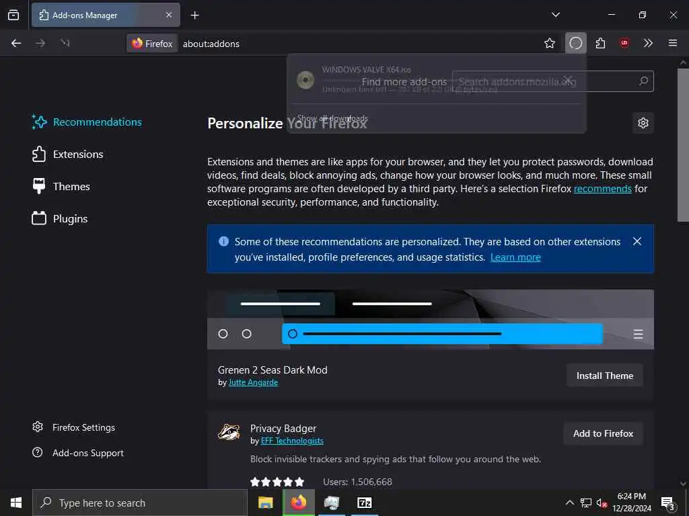Click the taskbar search box
The height and width of the screenshot is (516, 689).
tap(140, 503)
